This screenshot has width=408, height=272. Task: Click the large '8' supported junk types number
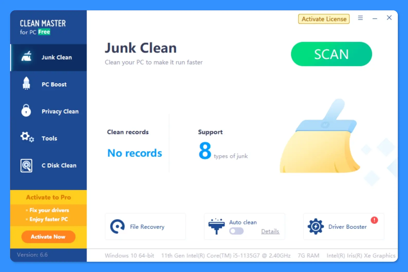point(205,151)
